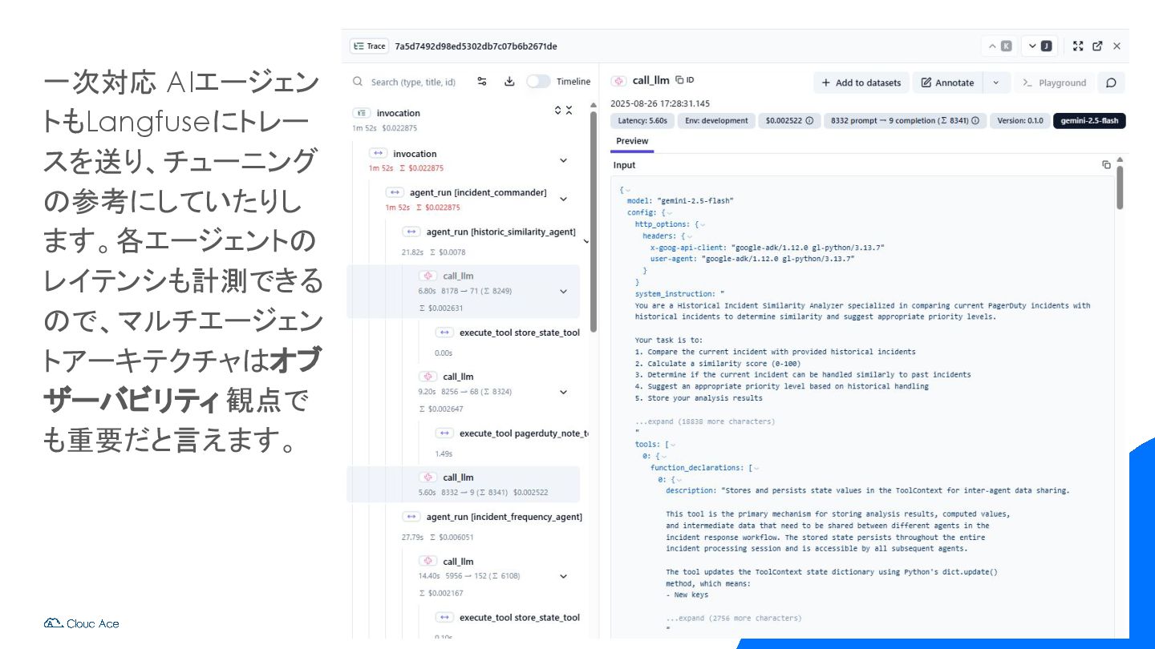Screen dimensions: 1155x649
Task: Copy the Input JSON with copy icon
Action: pyautogui.click(x=1106, y=165)
